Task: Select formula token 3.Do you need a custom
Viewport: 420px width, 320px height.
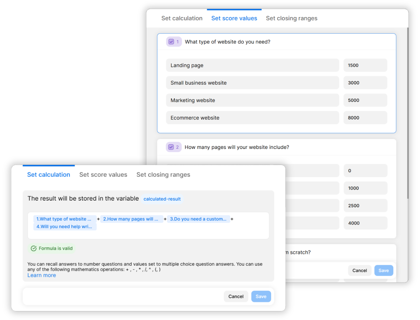Action: (x=198, y=219)
